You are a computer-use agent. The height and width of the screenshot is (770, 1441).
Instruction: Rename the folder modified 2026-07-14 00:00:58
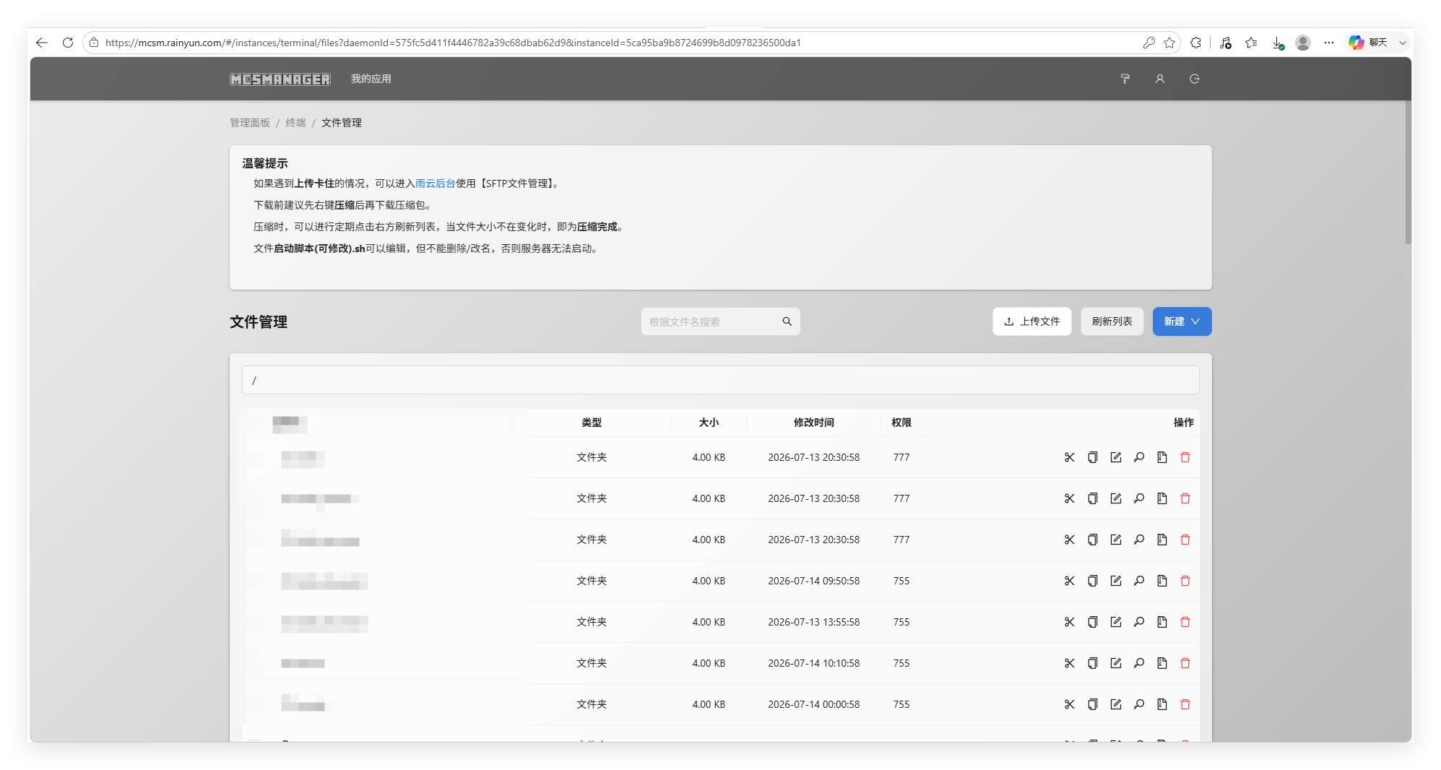click(x=1116, y=704)
